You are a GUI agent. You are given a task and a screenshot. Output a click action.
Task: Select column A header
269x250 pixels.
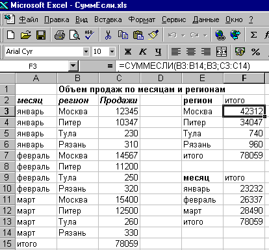(x=36, y=78)
